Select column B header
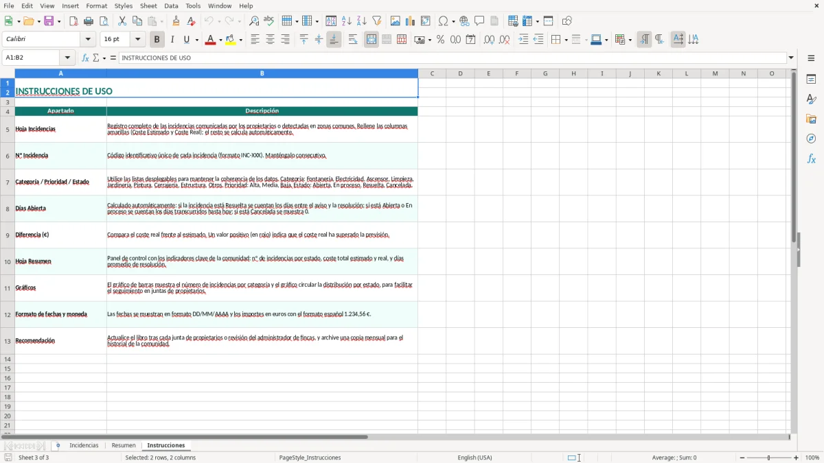Viewport: 824px width, 463px height. point(262,73)
